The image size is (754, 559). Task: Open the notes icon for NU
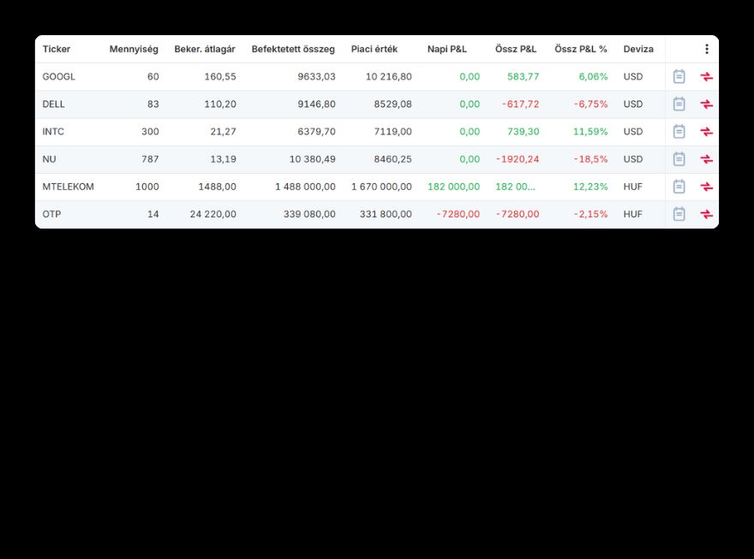(x=679, y=159)
